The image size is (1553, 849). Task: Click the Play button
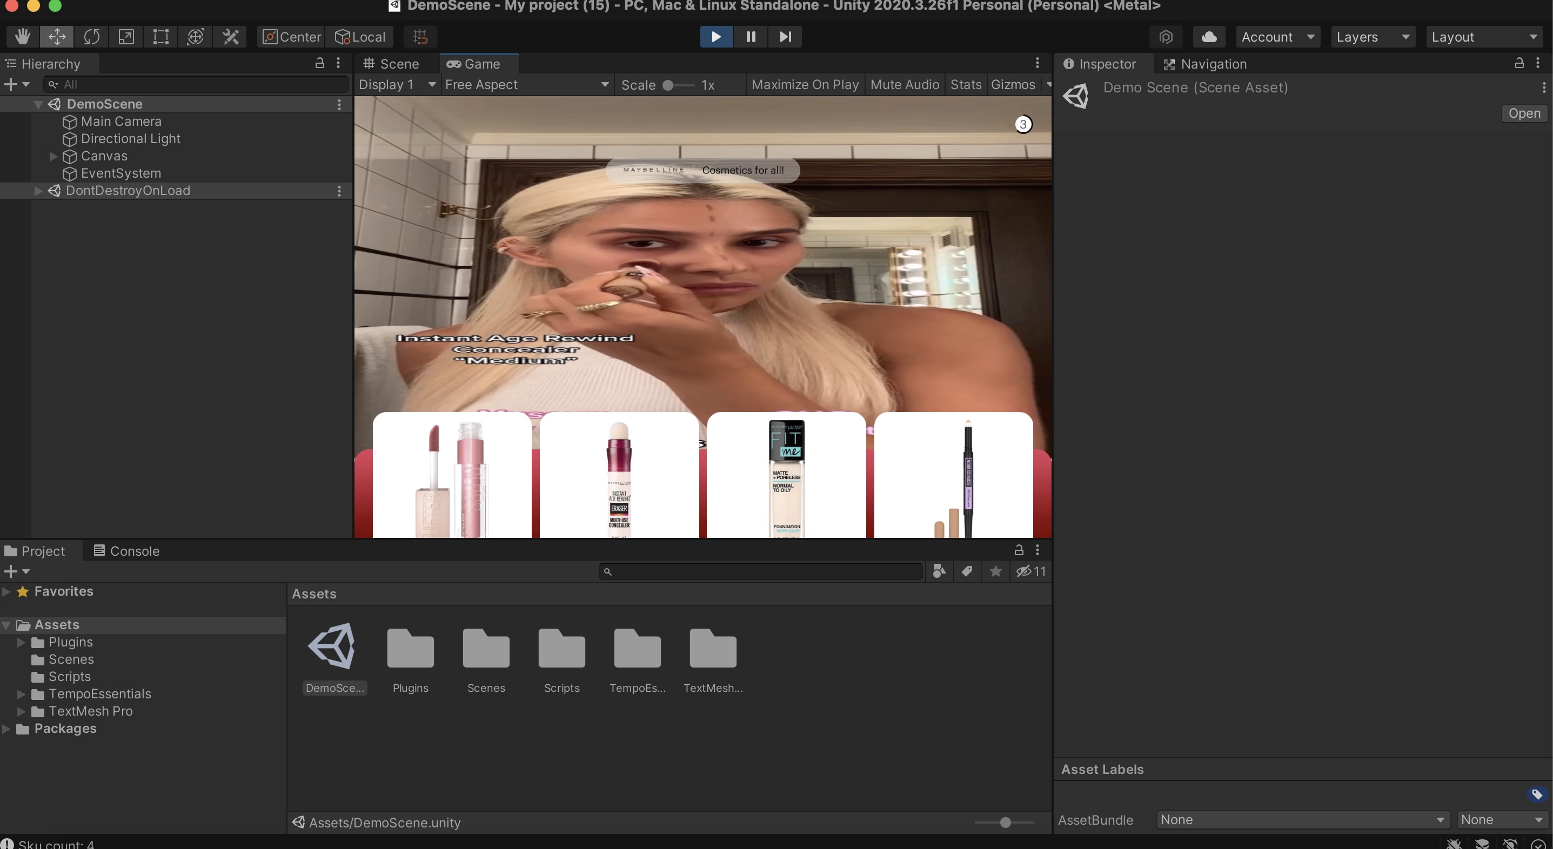[715, 37]
